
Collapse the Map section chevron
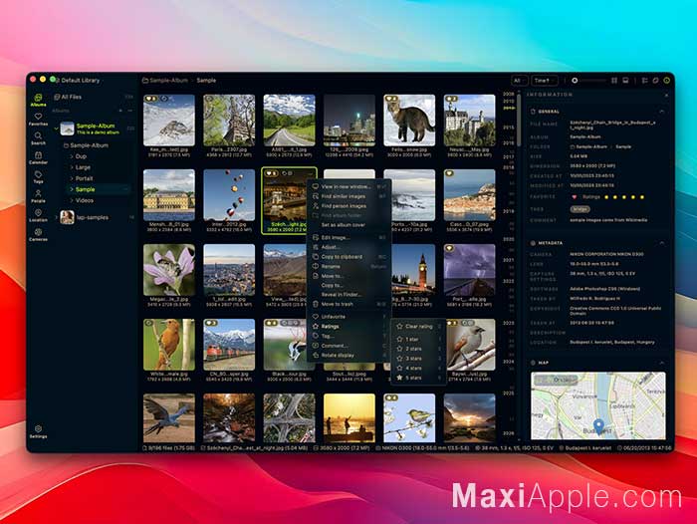coord(662,363)
